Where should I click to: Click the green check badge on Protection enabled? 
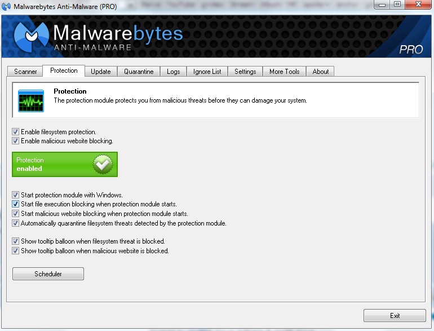(x=103, y=164)
